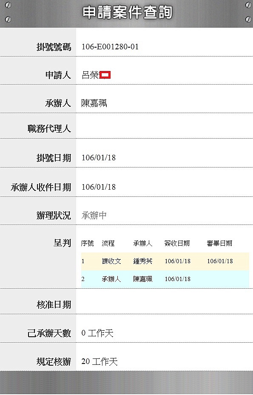Select row 1 with 課收文 process
Viewport: 253px width, 395px height.
point(165,261)
